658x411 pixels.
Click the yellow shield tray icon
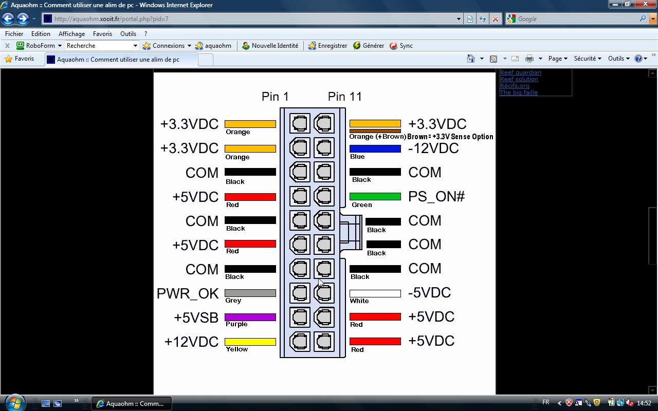[597, 403]
